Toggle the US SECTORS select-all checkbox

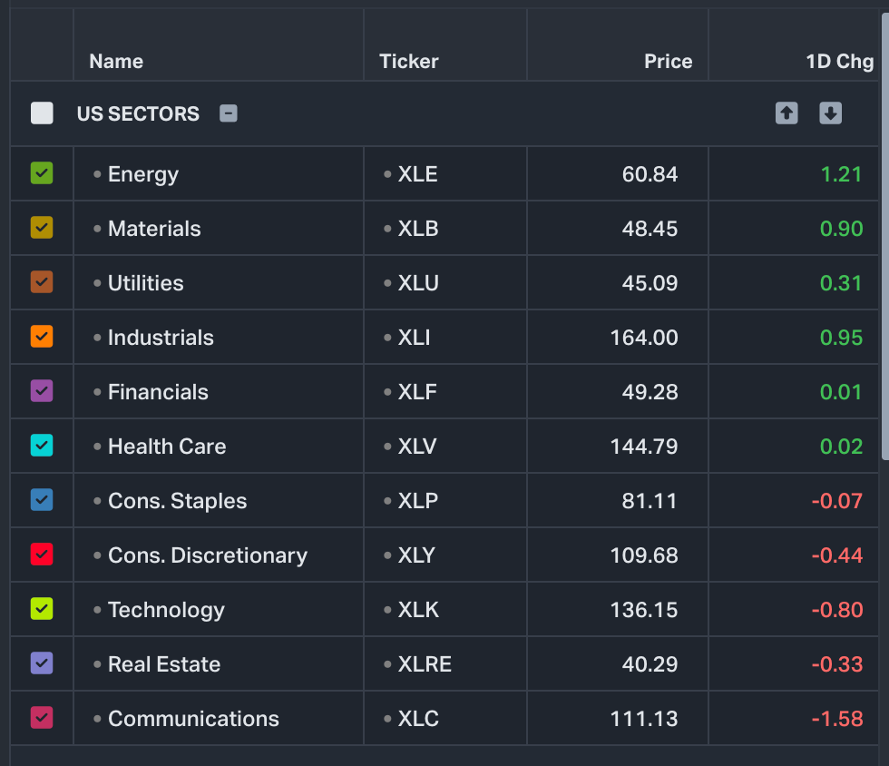pos(42,113)
